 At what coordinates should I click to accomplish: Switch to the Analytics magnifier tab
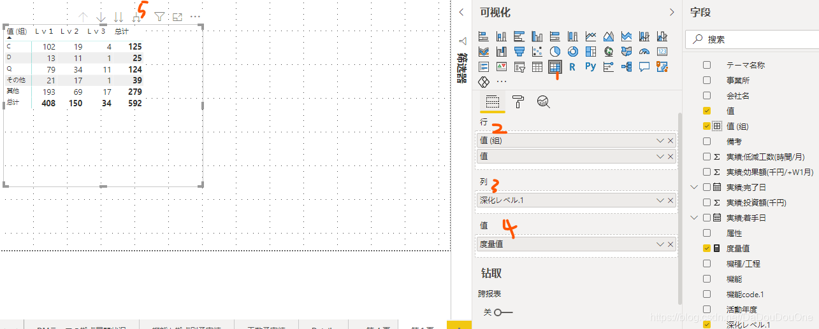pos(543,102)
